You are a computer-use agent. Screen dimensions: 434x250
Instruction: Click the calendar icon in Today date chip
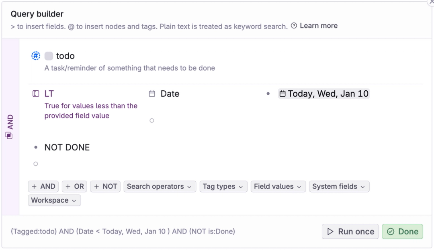pos(283,94)
